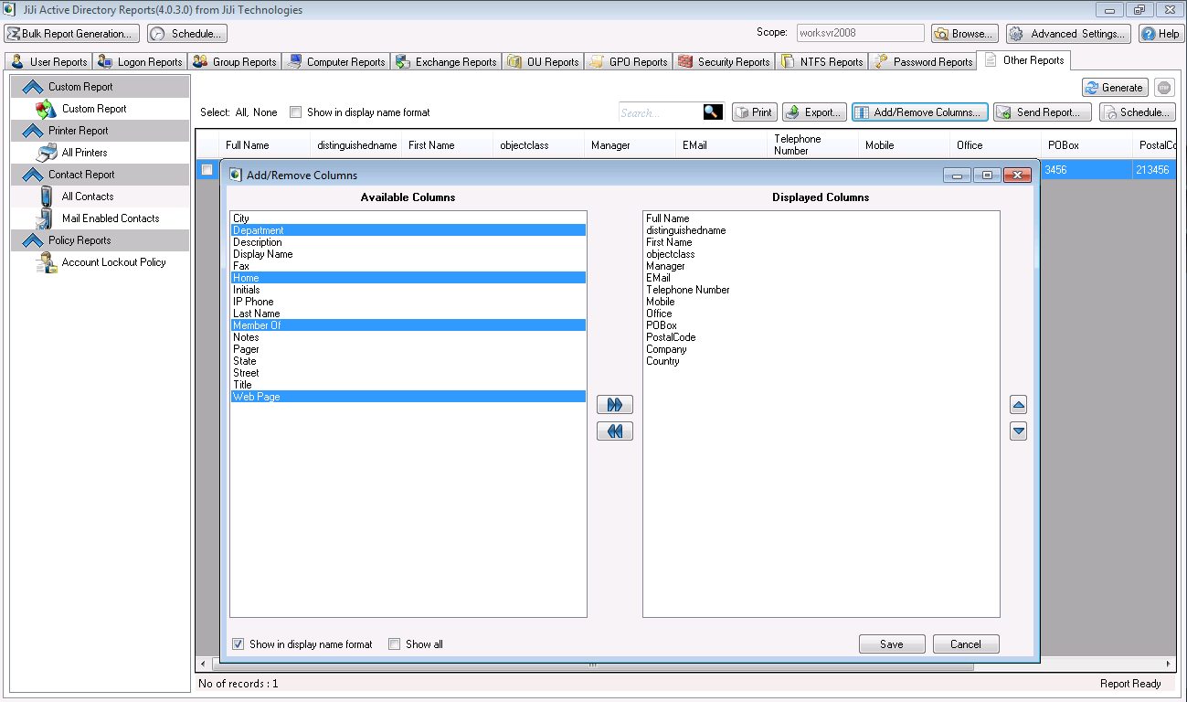Open the Group Reports tab

235,62
